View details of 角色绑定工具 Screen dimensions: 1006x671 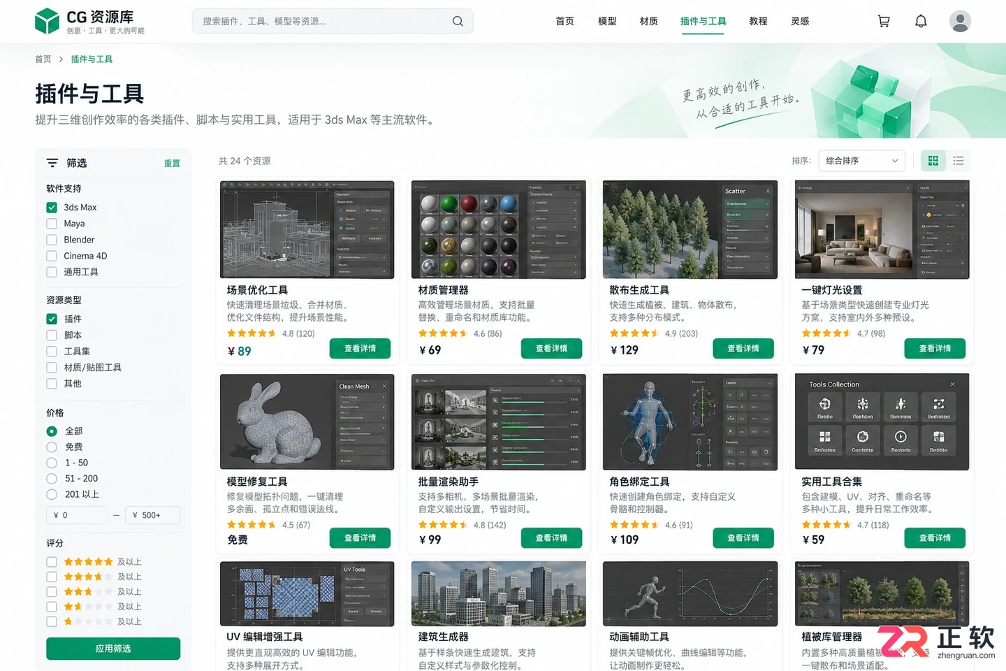(x=743, y=538)
